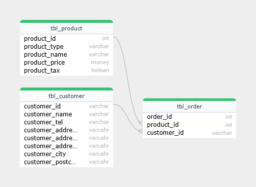The width and height of the screenshot is (256, 187).
Task: Select customer_id field in tbl_order
Action: click(x=189, y=133)
